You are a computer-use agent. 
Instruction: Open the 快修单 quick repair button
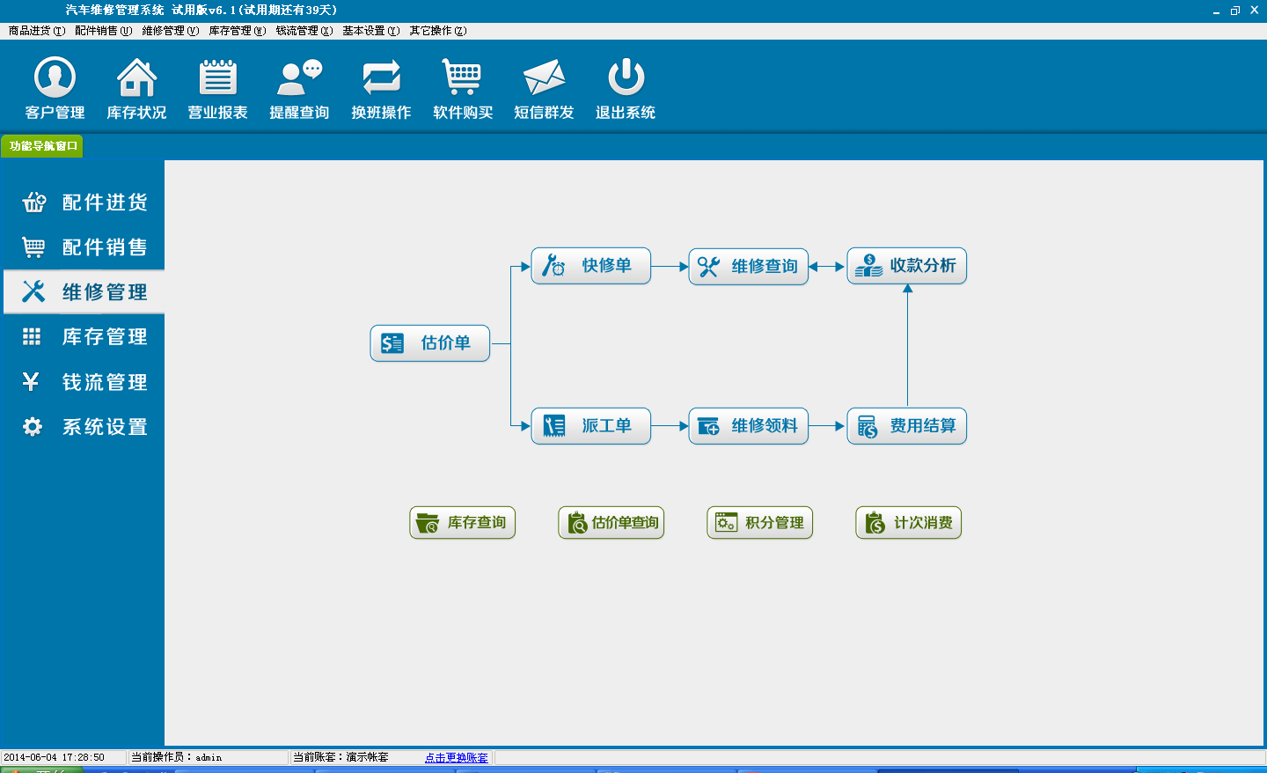coord(590,266)
